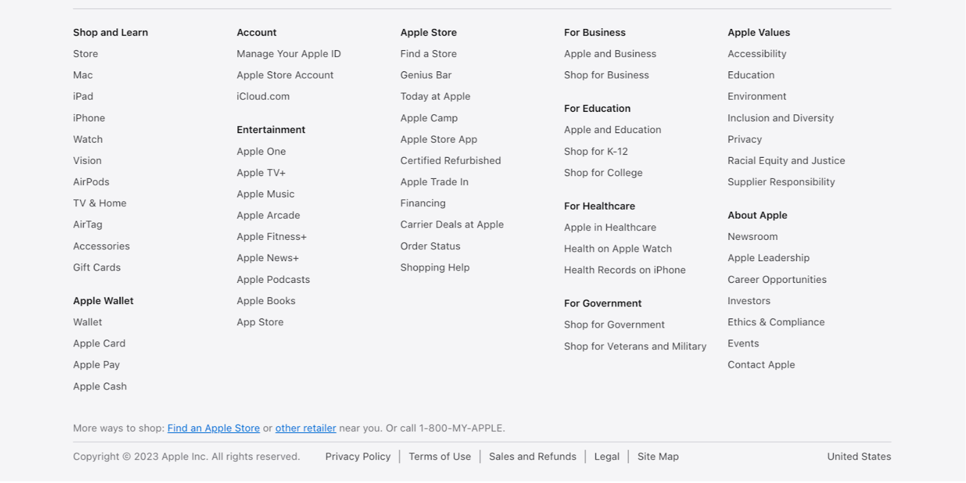Go to Apple Store Account link
Image resolution: width=966 pixels, height=483 pixels.
tap(285, 75)
